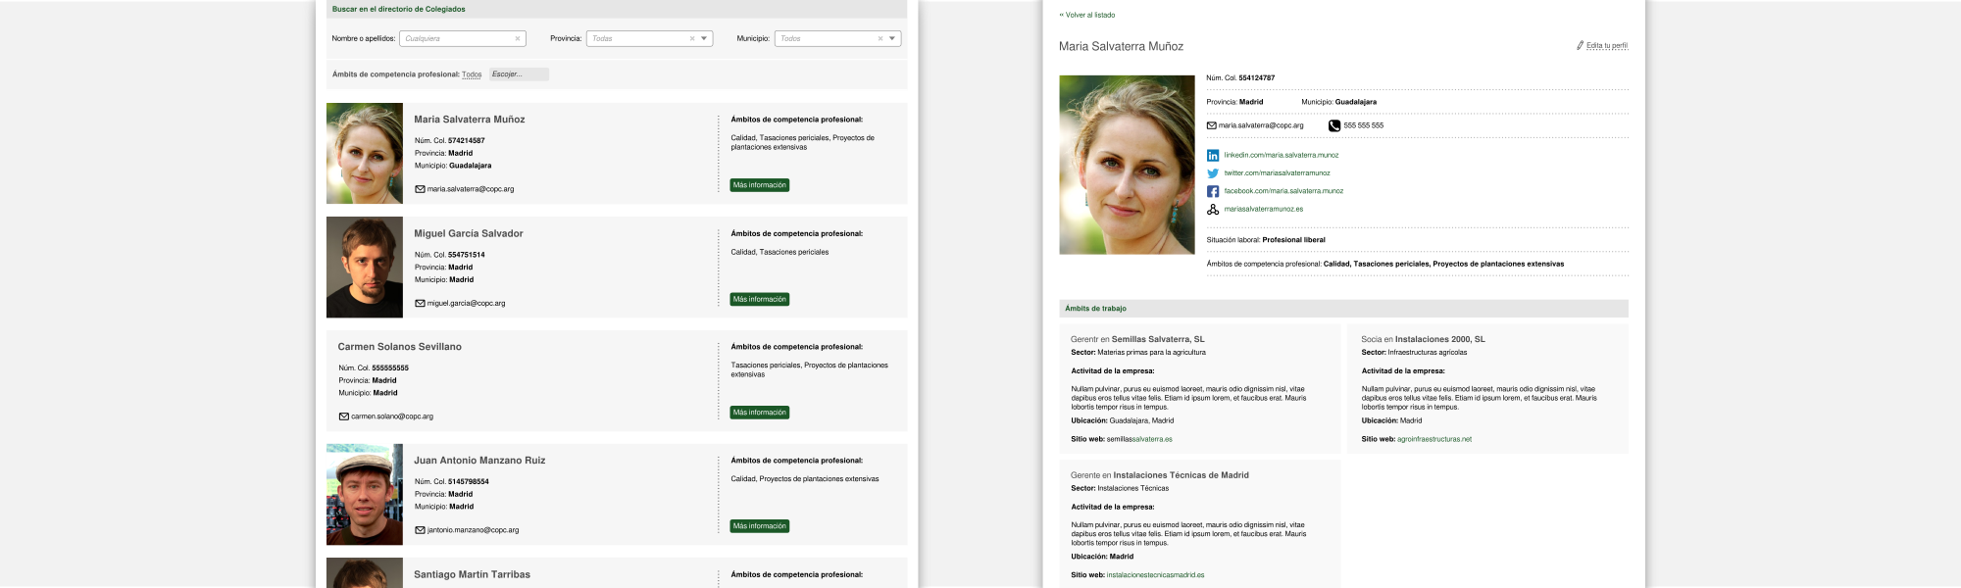
Task: Click miguel.garcia@copc.arg email address
Action: (467, 303)
